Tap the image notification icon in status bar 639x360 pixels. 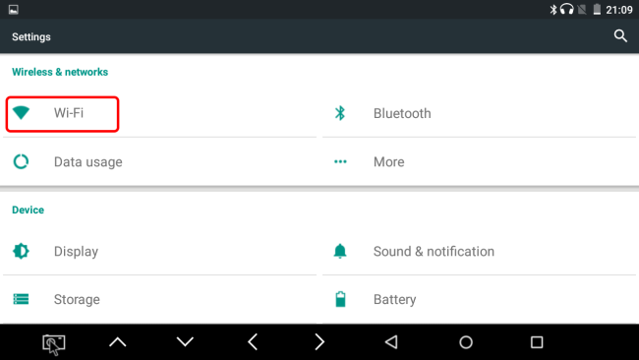pyautogui.click(x=14, y=10)
